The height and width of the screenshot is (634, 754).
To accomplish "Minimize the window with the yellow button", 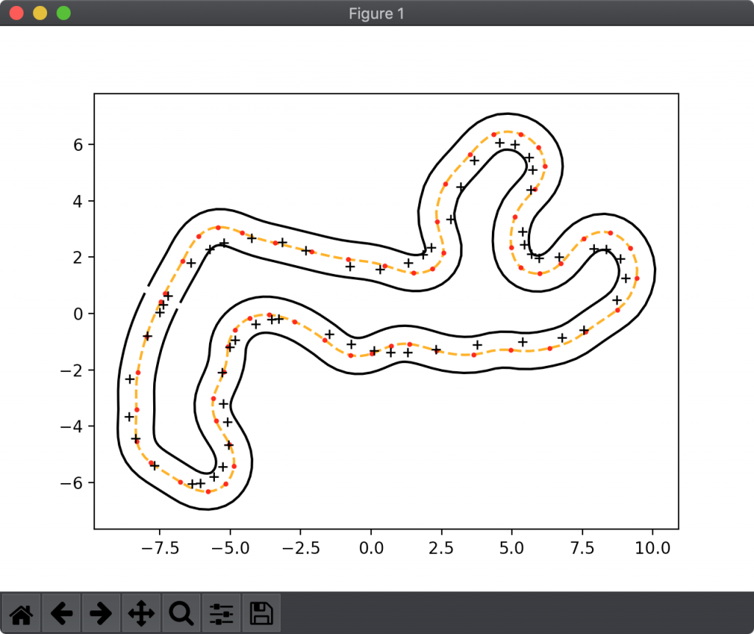I will [40, 13].
